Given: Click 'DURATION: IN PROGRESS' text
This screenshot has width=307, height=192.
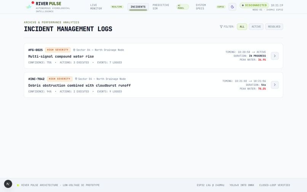Looking at the screenshot, I should [x=249, y=56].
